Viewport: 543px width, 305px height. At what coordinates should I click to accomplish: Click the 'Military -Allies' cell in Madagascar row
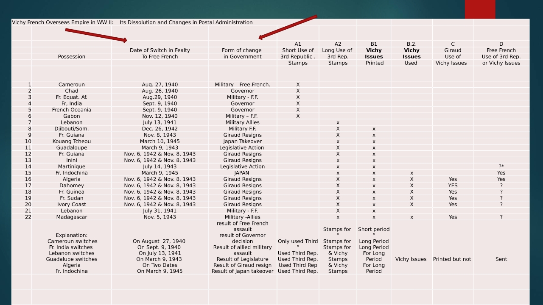(242, 217)
